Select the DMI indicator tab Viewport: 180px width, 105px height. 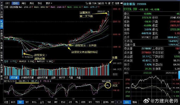56,102
